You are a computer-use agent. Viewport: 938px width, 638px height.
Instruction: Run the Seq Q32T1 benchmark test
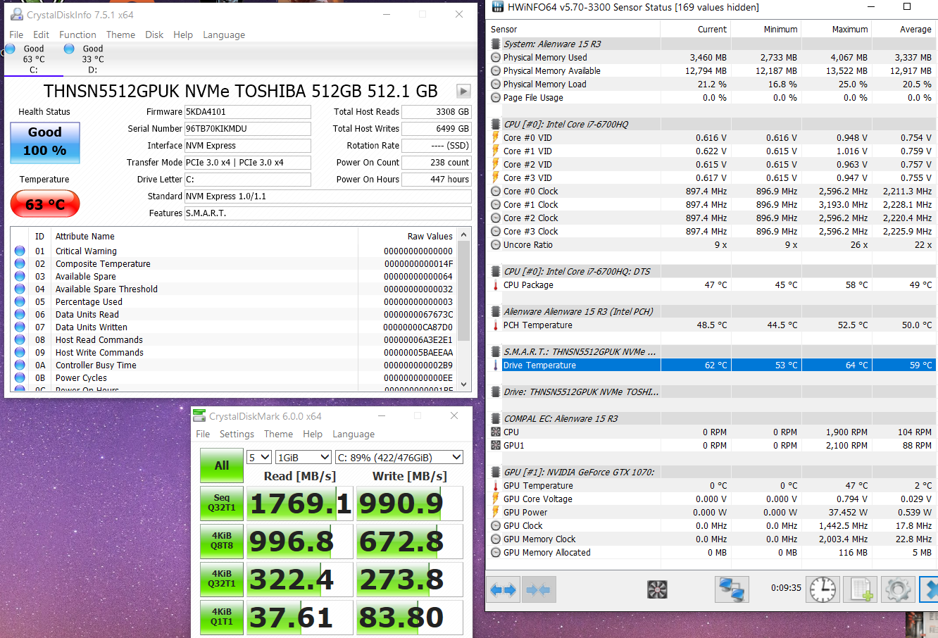click(221, 503)
